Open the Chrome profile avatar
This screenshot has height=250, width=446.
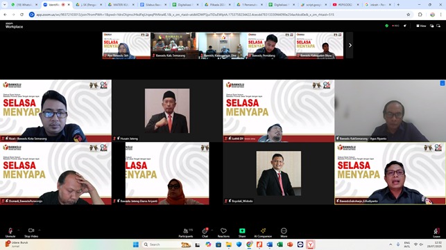pos(432,15)
